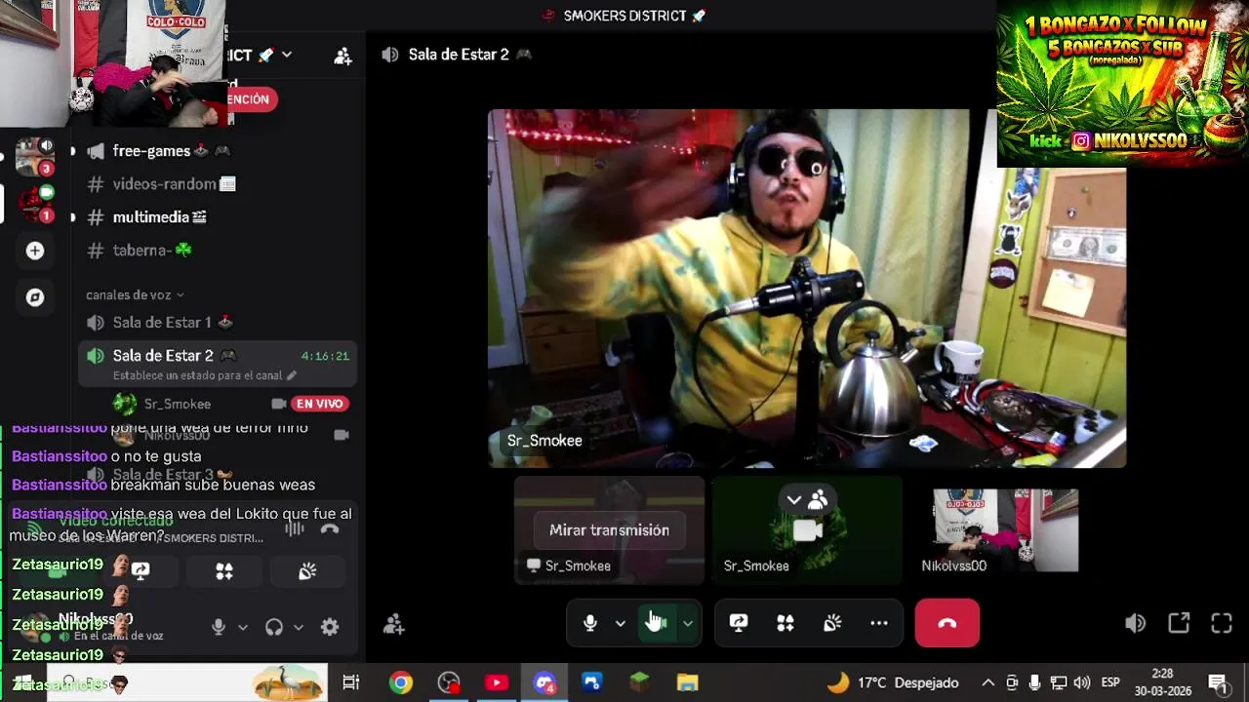This screenshot has height=702, width=1249.
Task: Open the three-dot more options in call bar
Action: click(879, 623)
